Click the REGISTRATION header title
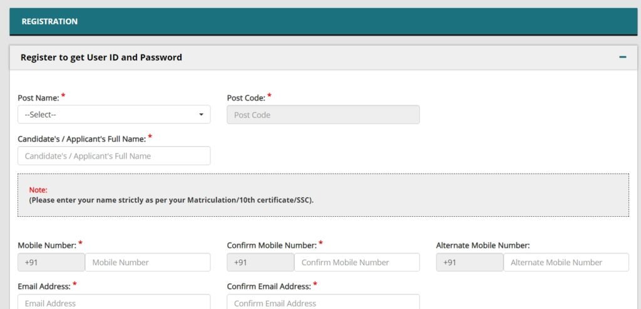 49,22
